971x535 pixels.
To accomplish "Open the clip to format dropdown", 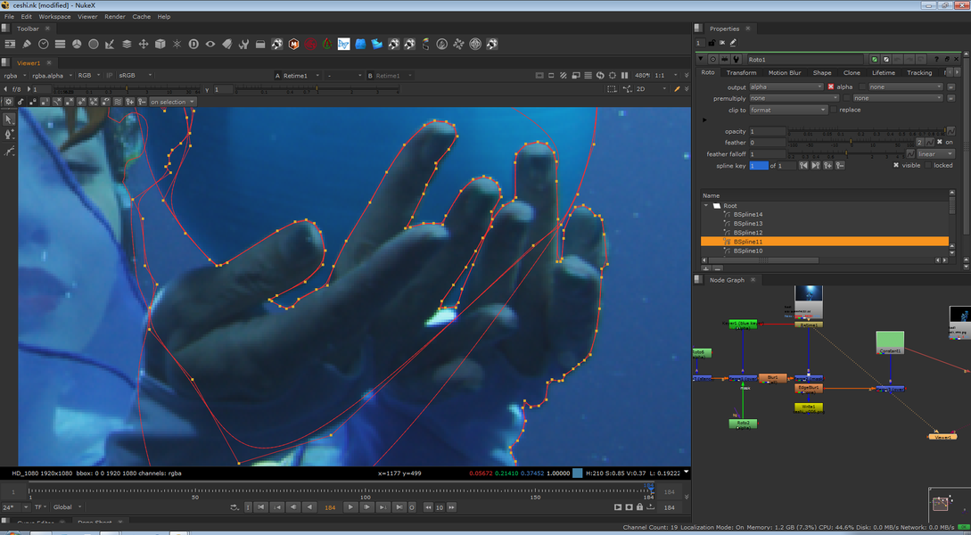I will (x=788, y=110).
